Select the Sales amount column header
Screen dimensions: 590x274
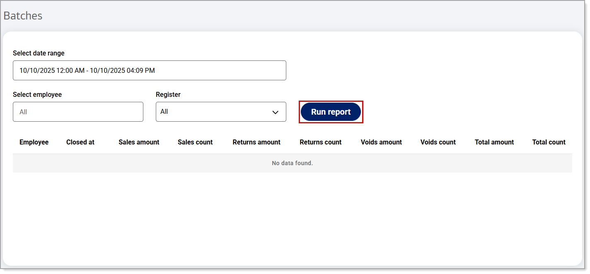point(139,142)
